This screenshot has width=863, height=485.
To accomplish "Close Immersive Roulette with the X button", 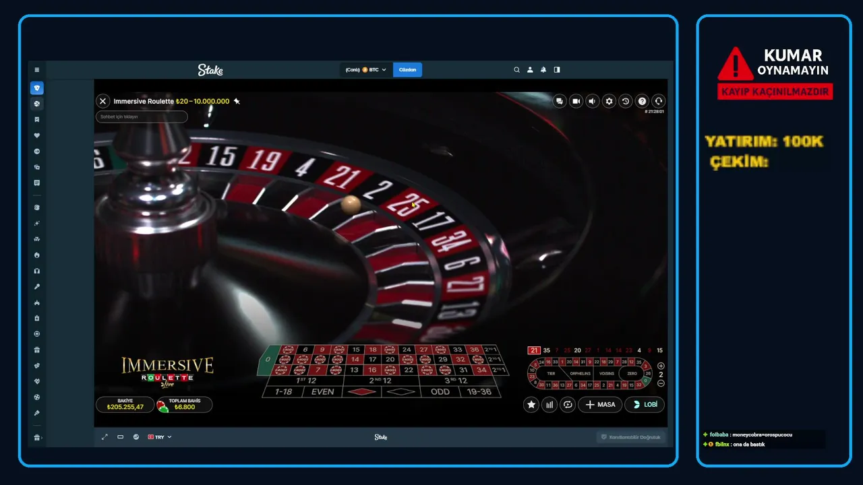I will click(102, 101).
